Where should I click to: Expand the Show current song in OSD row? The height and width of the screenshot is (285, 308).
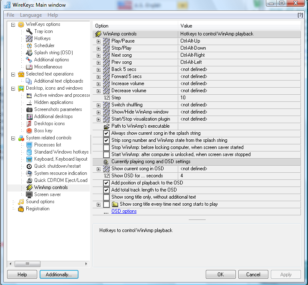[98, 169]
